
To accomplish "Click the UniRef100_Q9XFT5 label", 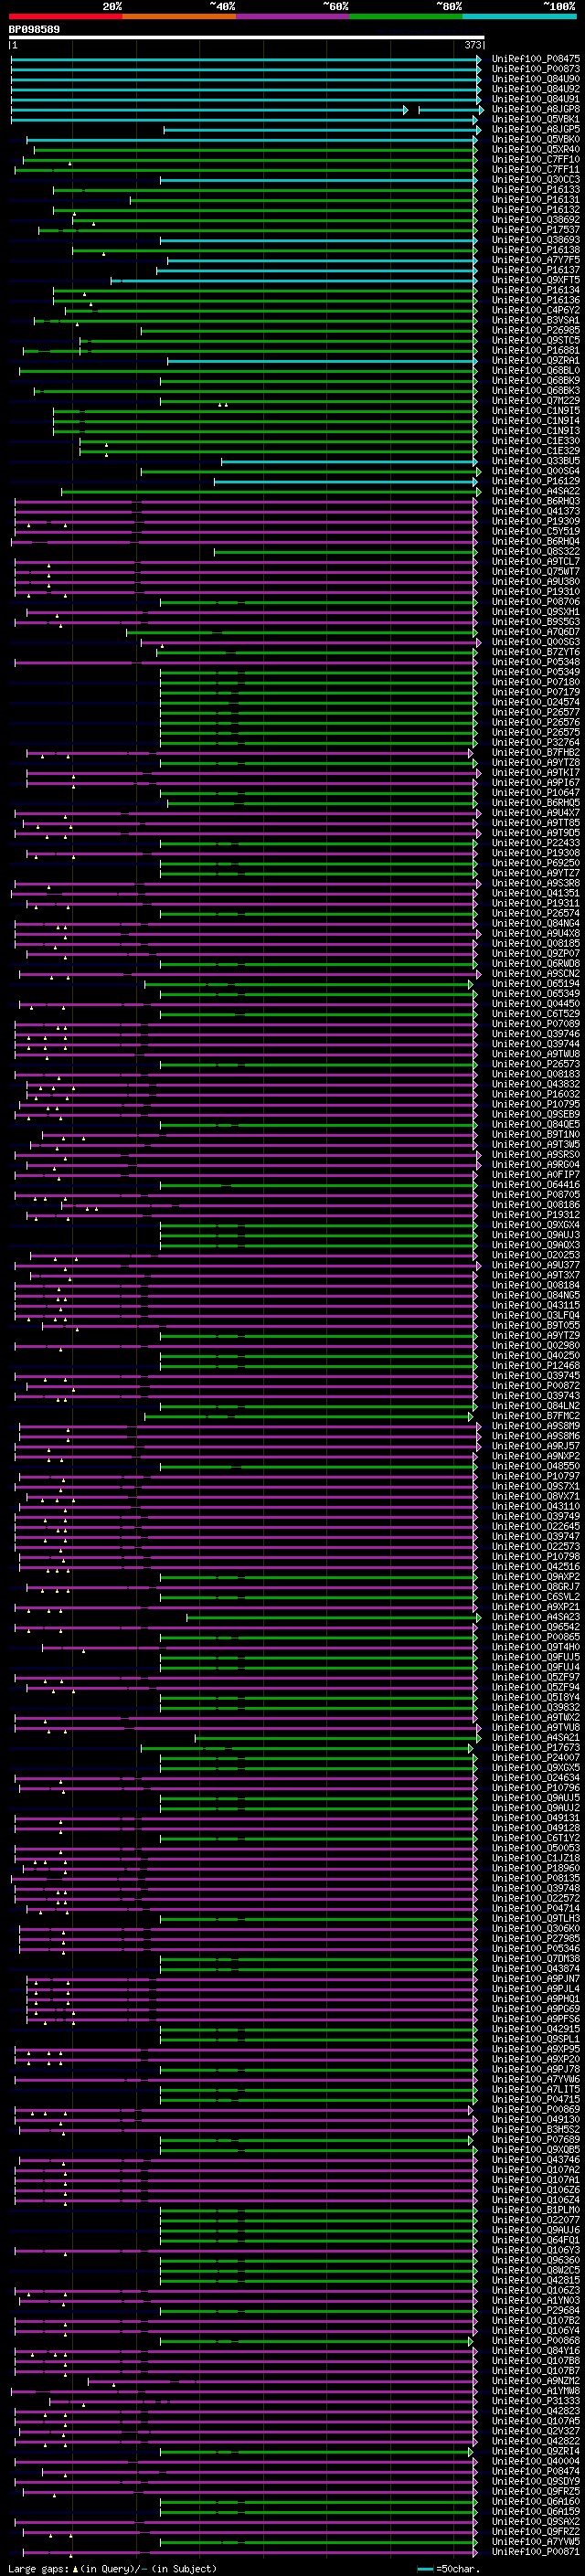I will click(x=536, y=280).
